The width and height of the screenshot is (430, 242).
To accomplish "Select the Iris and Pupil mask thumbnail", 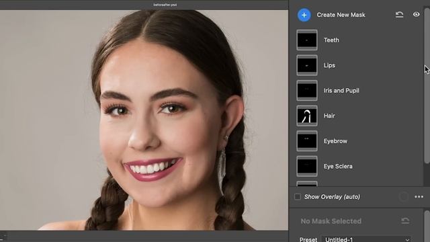I will tap(307, 91).
